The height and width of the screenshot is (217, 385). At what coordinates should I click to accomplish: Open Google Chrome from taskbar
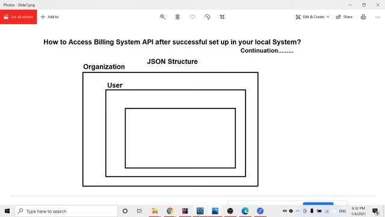point(170,211)
